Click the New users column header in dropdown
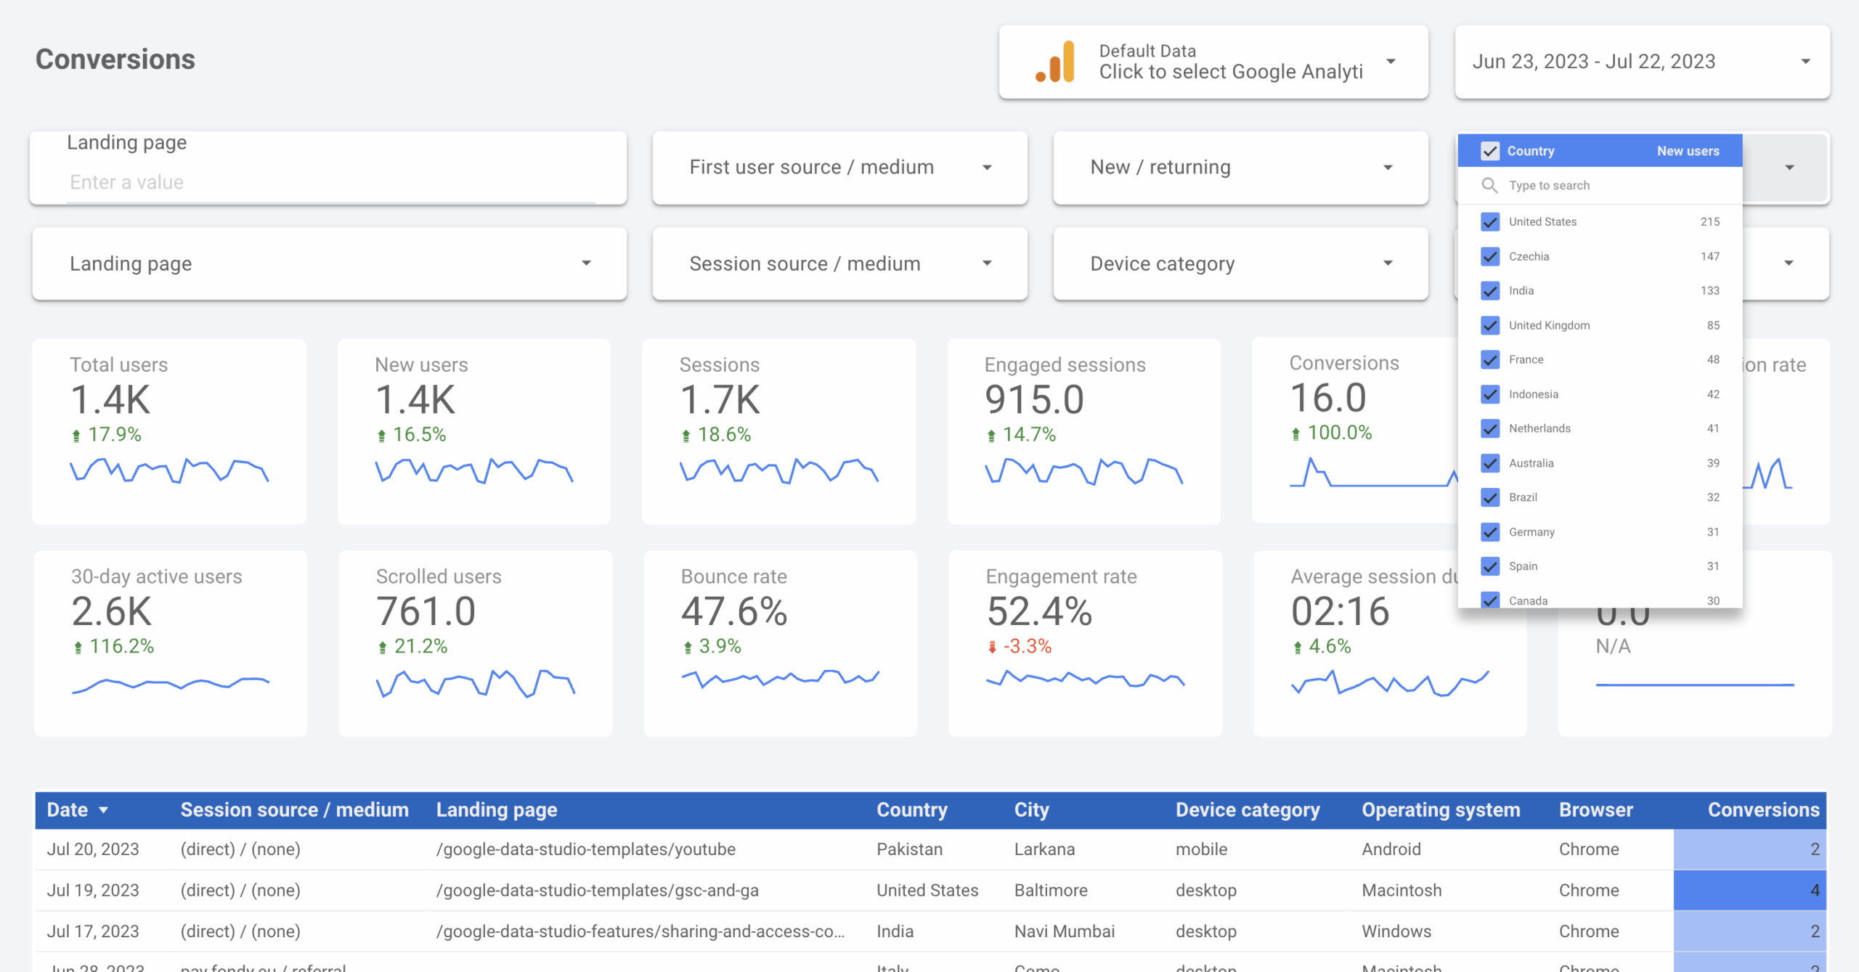Screen dimensions: 1859x972 pos(1688,151)
